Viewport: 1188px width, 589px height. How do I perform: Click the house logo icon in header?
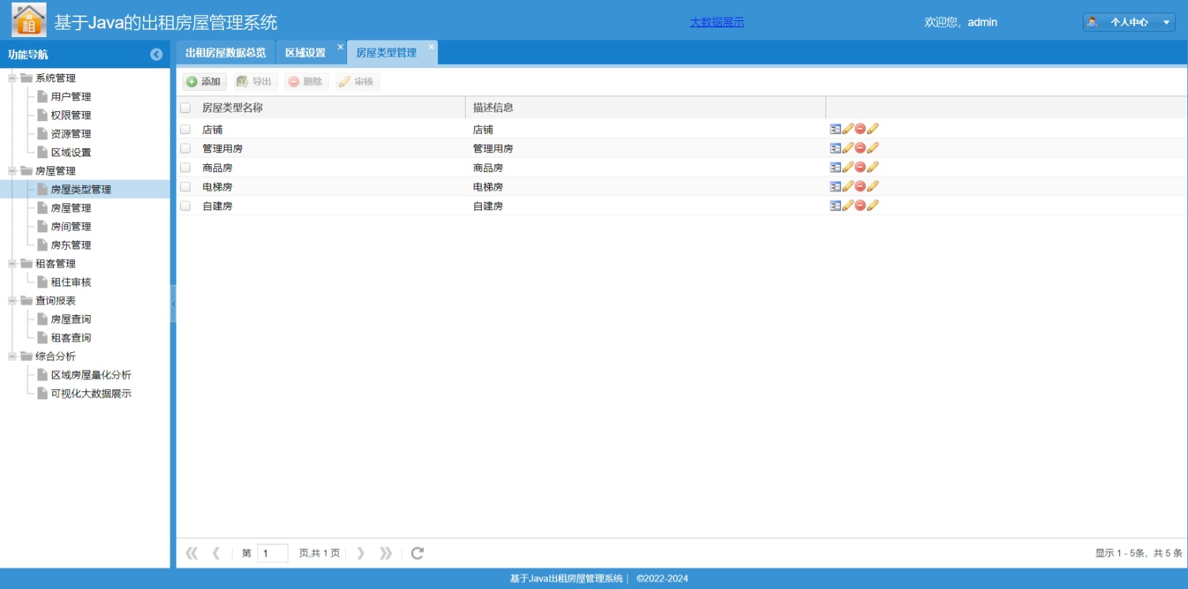click(29, 20)
